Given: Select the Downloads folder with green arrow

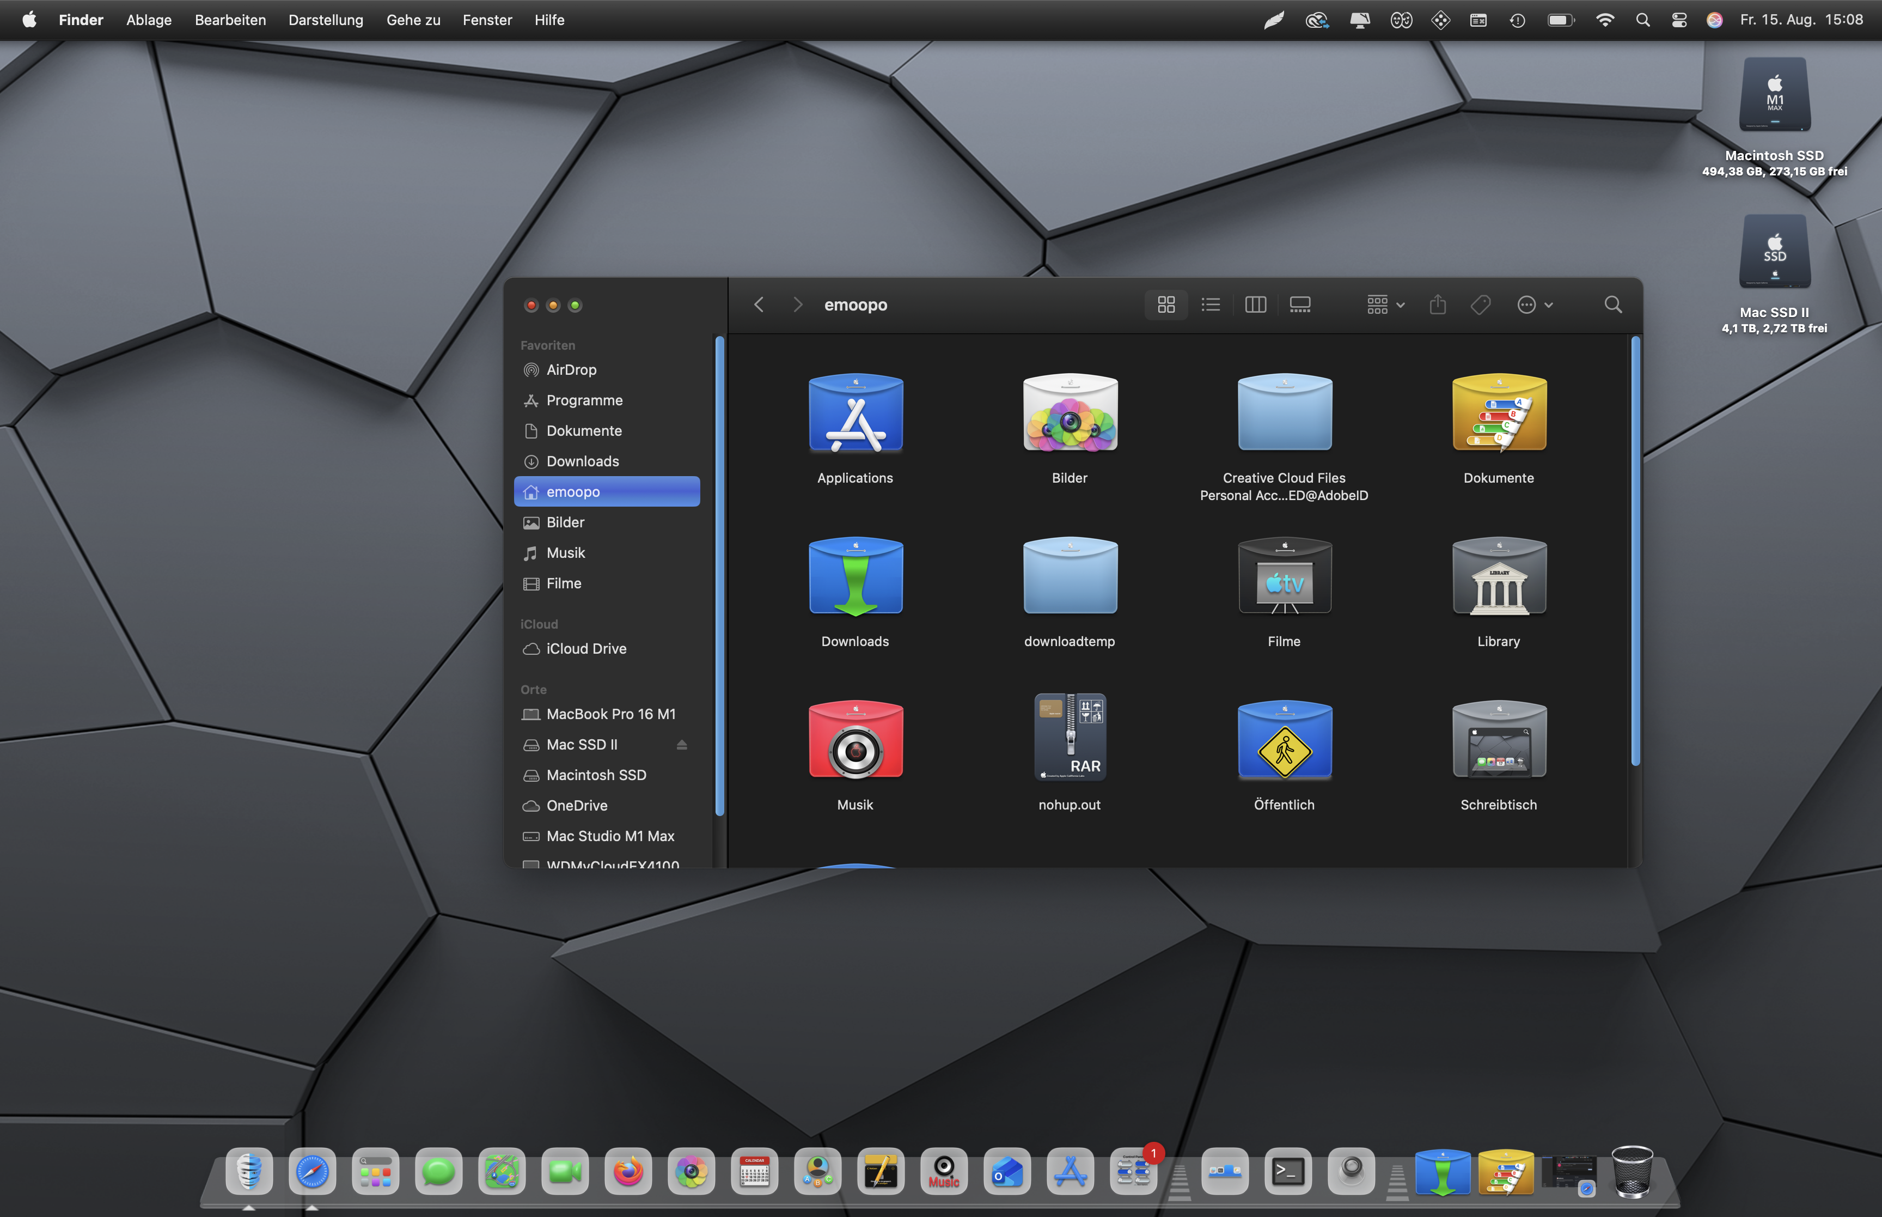Looking at the screenshot, I should coord(856,577).
